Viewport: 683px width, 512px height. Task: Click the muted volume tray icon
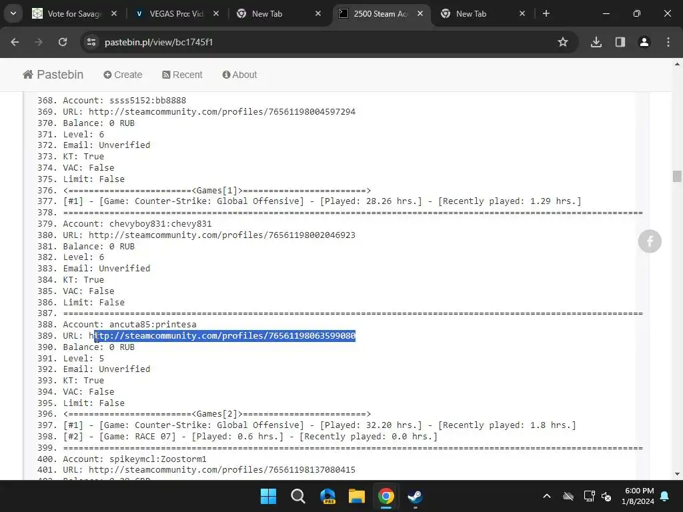(x=606, y=496)
